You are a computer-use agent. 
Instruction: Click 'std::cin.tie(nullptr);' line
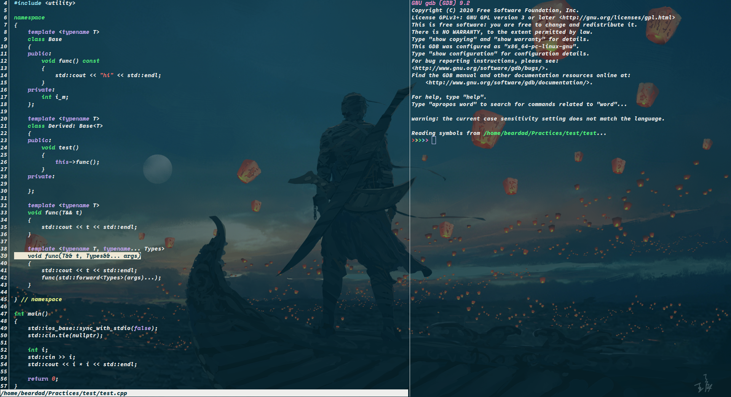(x=65, y=335)
